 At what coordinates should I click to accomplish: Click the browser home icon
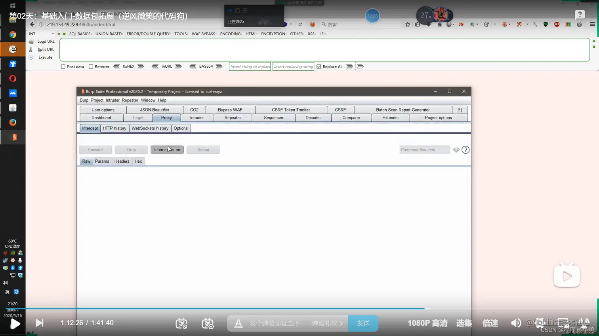(x=440, y=25)
